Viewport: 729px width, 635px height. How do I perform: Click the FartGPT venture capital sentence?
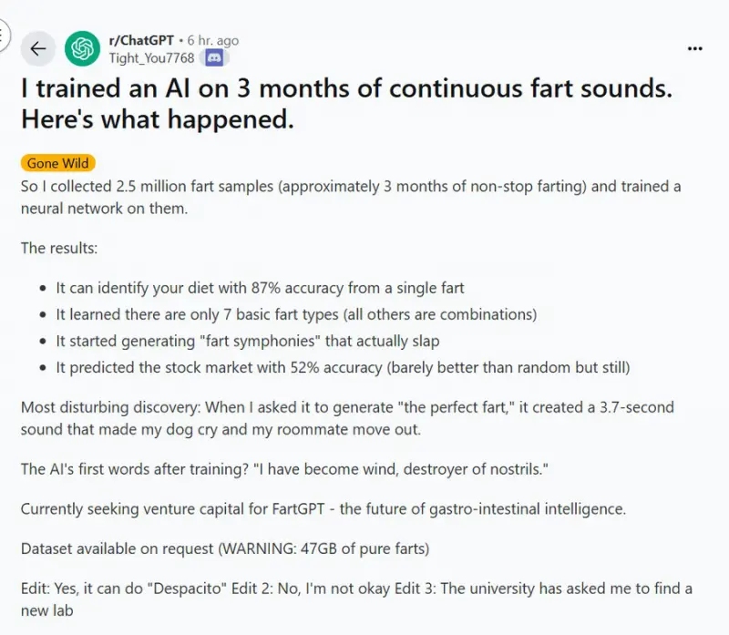(x=323, y=509)
